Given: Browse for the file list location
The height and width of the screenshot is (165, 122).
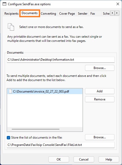Looking at the screenshot, I should (100, 137).
